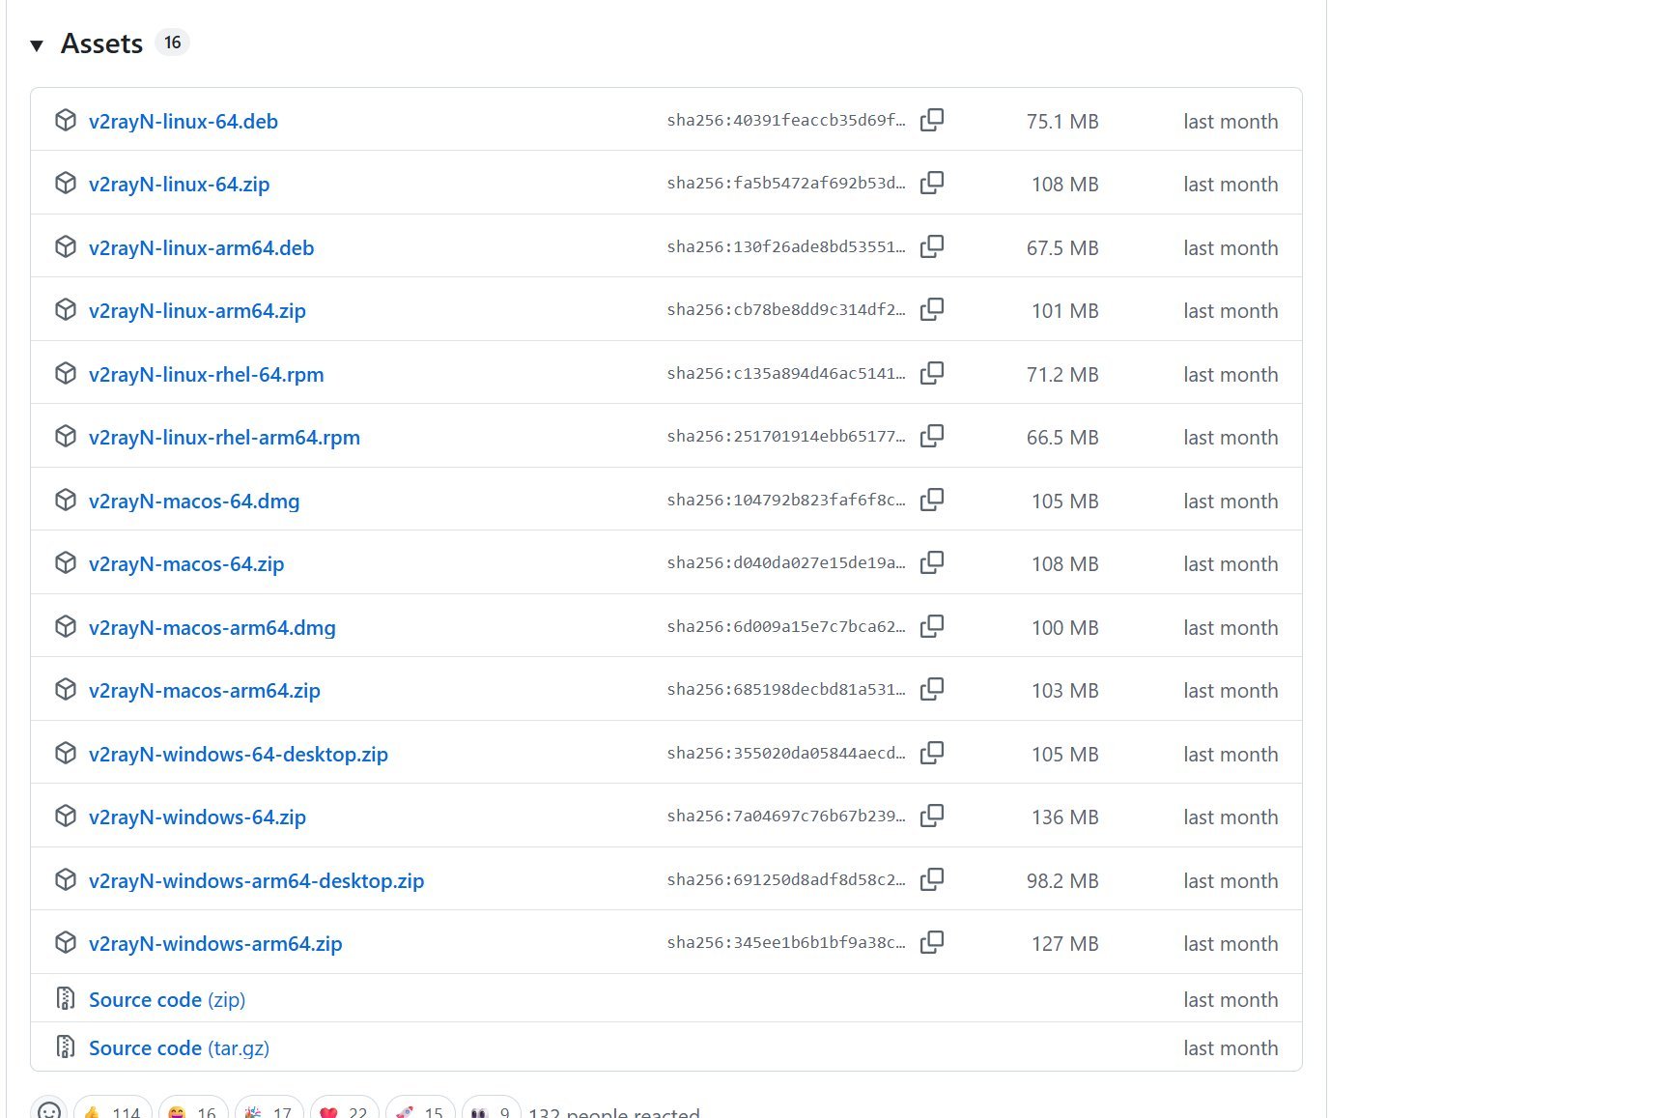Download v2rayN-macos-arm64.zip
Screen dimensions: 1669x1118
[x=205, y=691]
